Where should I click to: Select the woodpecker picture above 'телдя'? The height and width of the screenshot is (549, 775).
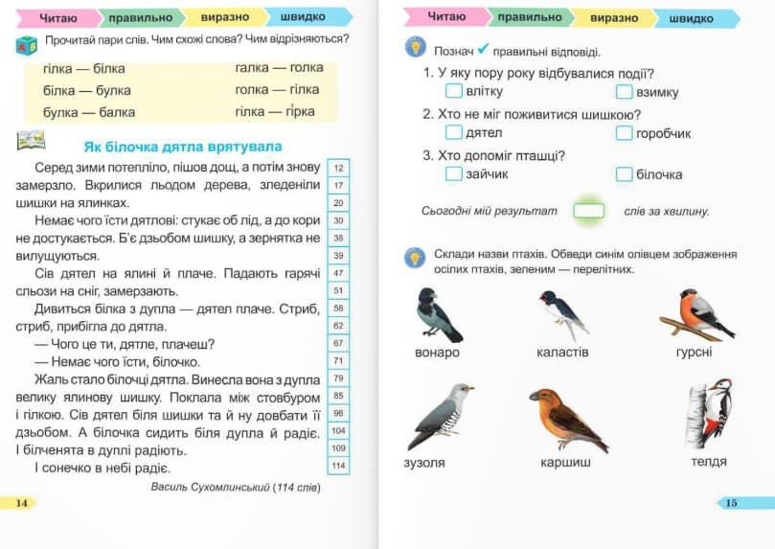[708, 414]
